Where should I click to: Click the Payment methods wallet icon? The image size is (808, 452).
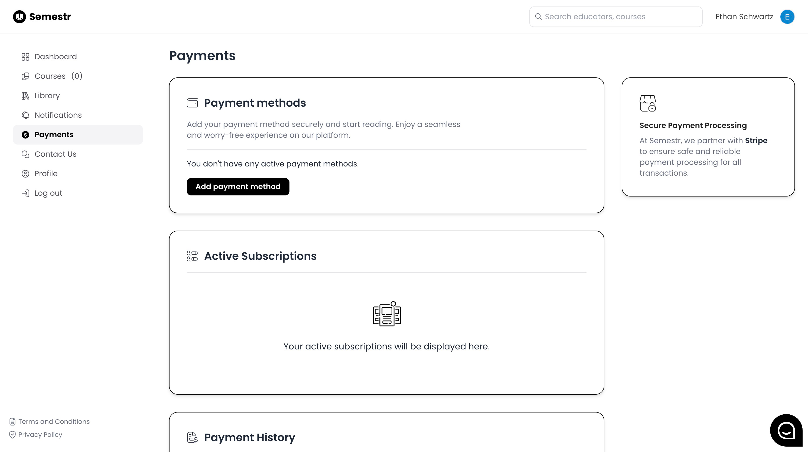point(192,103)
